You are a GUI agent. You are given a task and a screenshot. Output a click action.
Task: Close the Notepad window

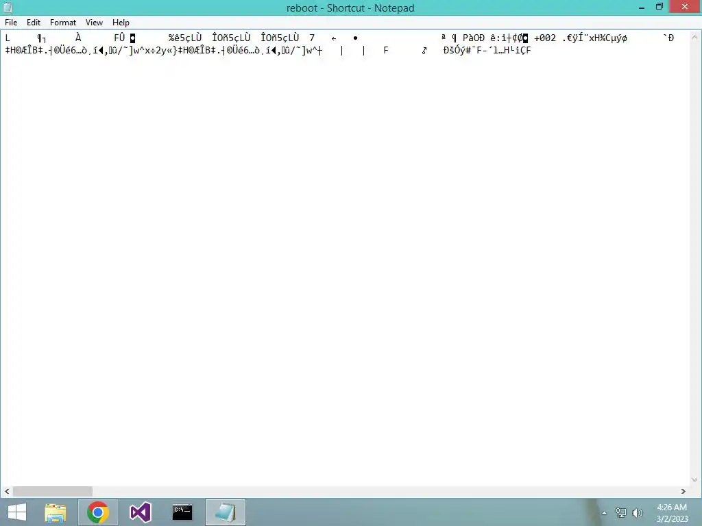pyautogui.click(x=685, y=7)
